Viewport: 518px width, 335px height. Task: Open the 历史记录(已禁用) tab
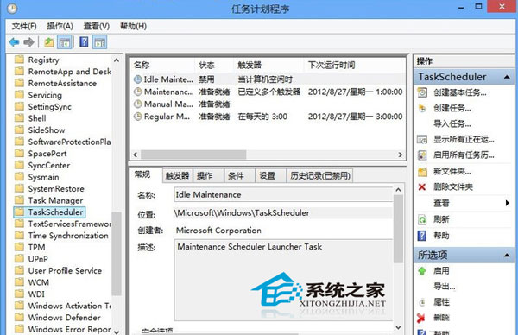319,176
